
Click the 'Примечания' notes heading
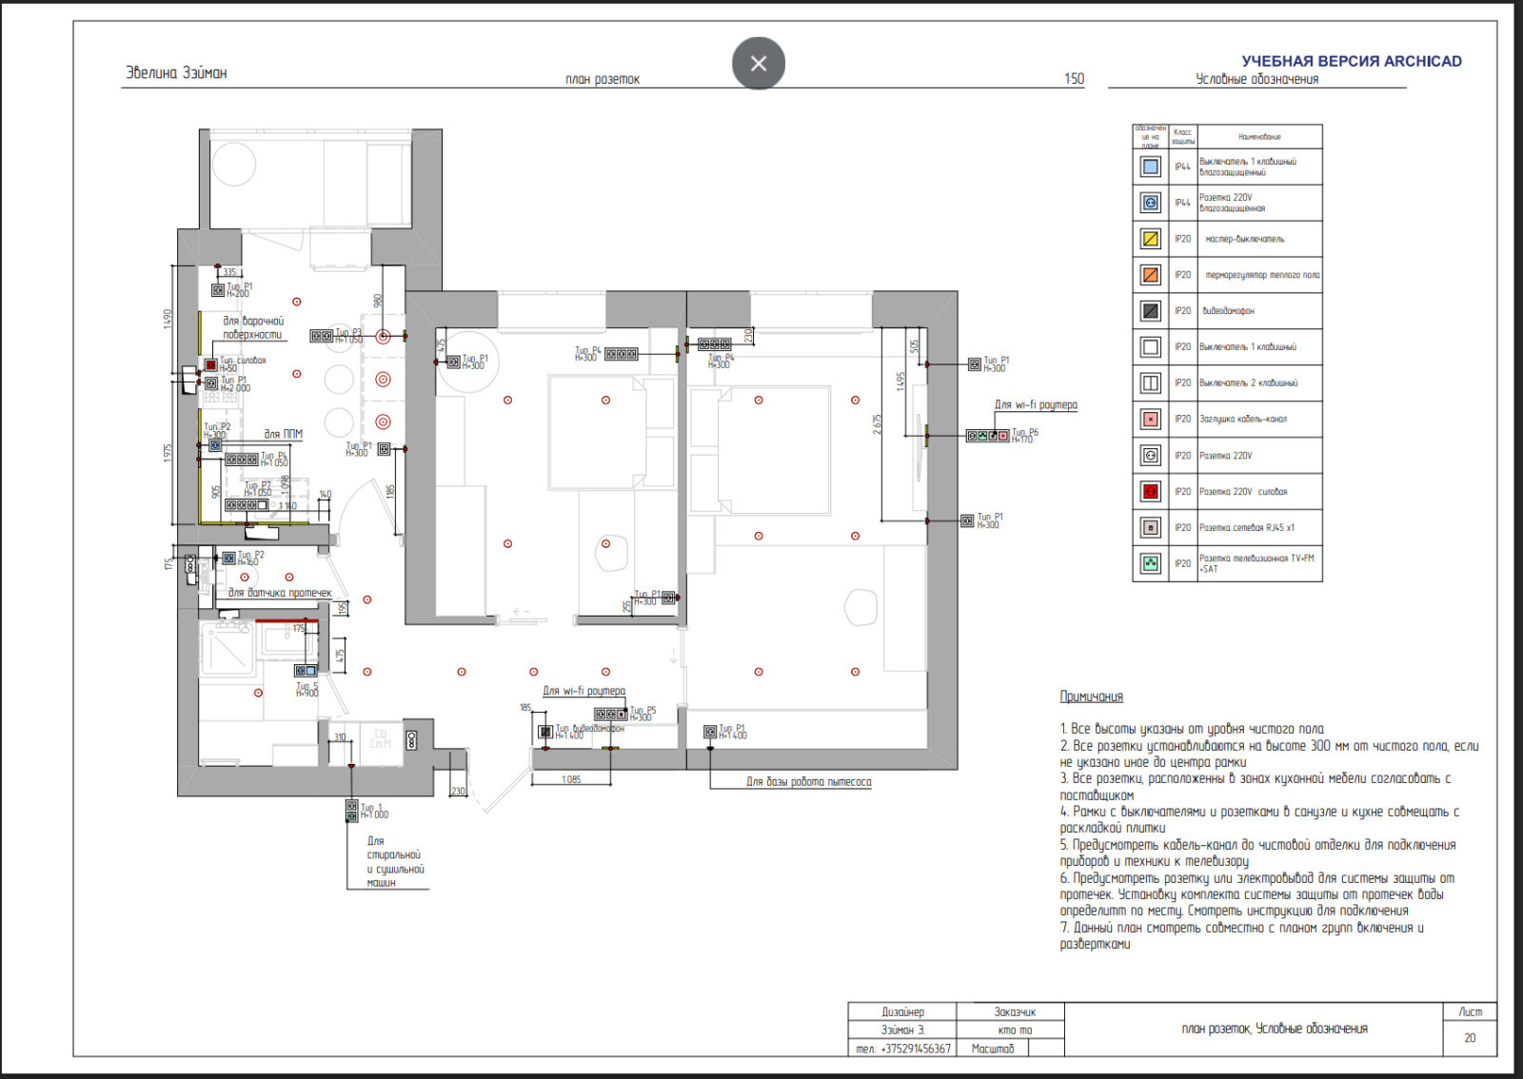pyautogui.click(x=1091, y=696)
